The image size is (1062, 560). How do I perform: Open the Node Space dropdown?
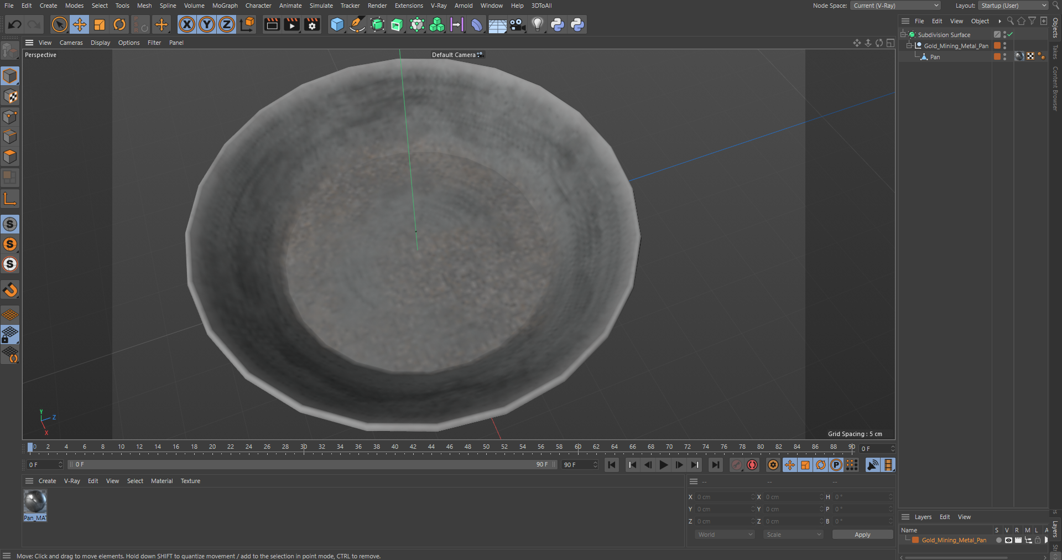[895, 6]
